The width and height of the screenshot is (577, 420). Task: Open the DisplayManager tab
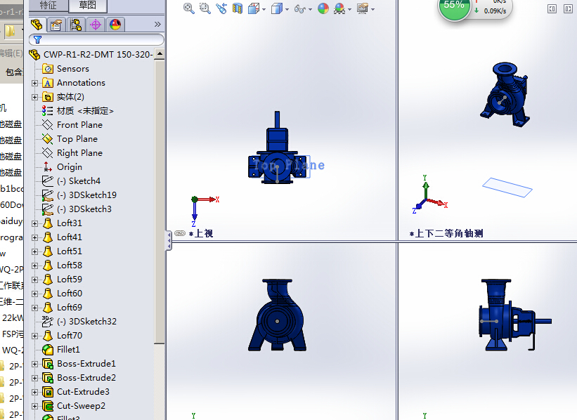pos(115,25)
